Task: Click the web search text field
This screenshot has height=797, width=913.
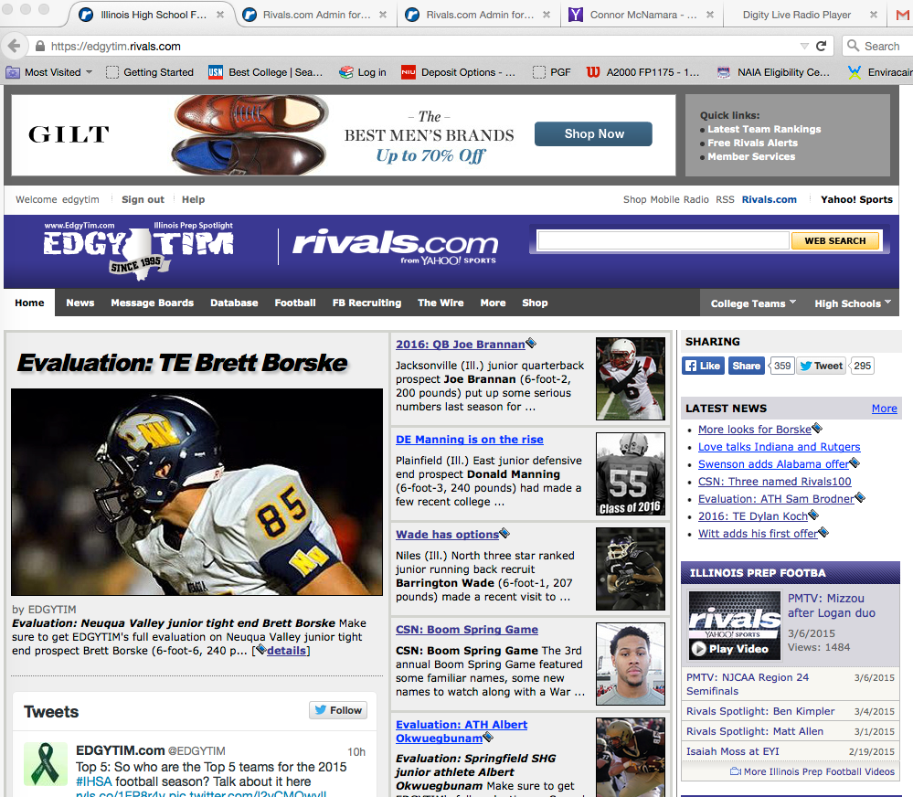Action: pos(663,240)
